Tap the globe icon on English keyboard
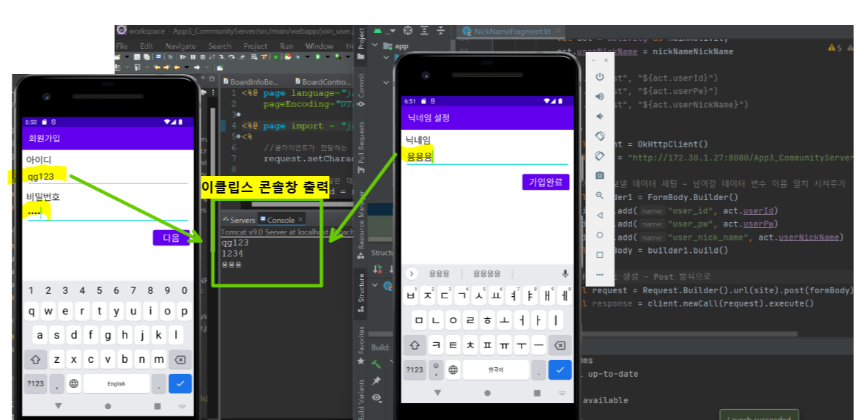The width and height of the screenshot is (857, 420). point(73,383)
